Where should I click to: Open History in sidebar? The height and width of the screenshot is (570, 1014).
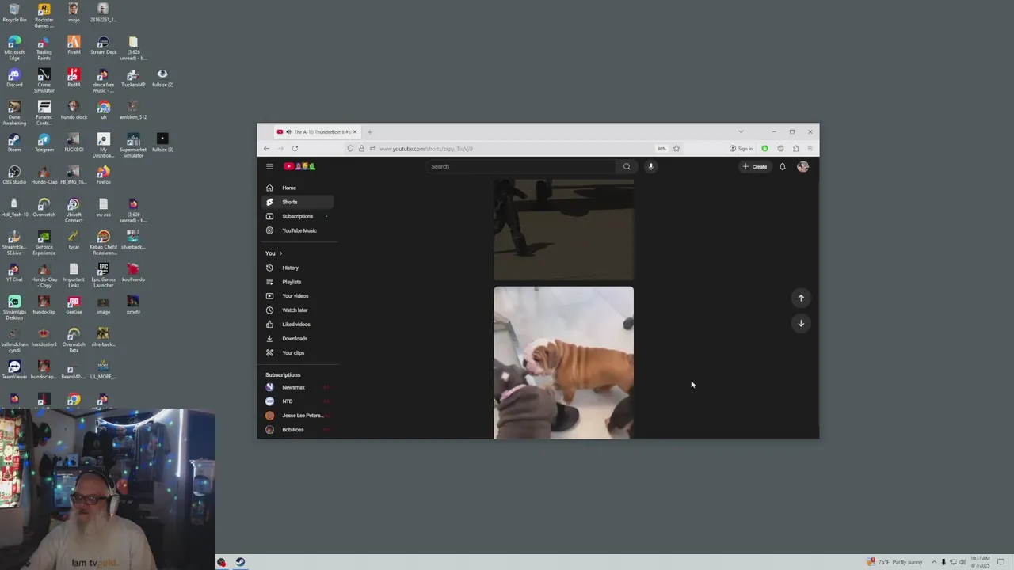pyautogui.click(x=297, y=268)
